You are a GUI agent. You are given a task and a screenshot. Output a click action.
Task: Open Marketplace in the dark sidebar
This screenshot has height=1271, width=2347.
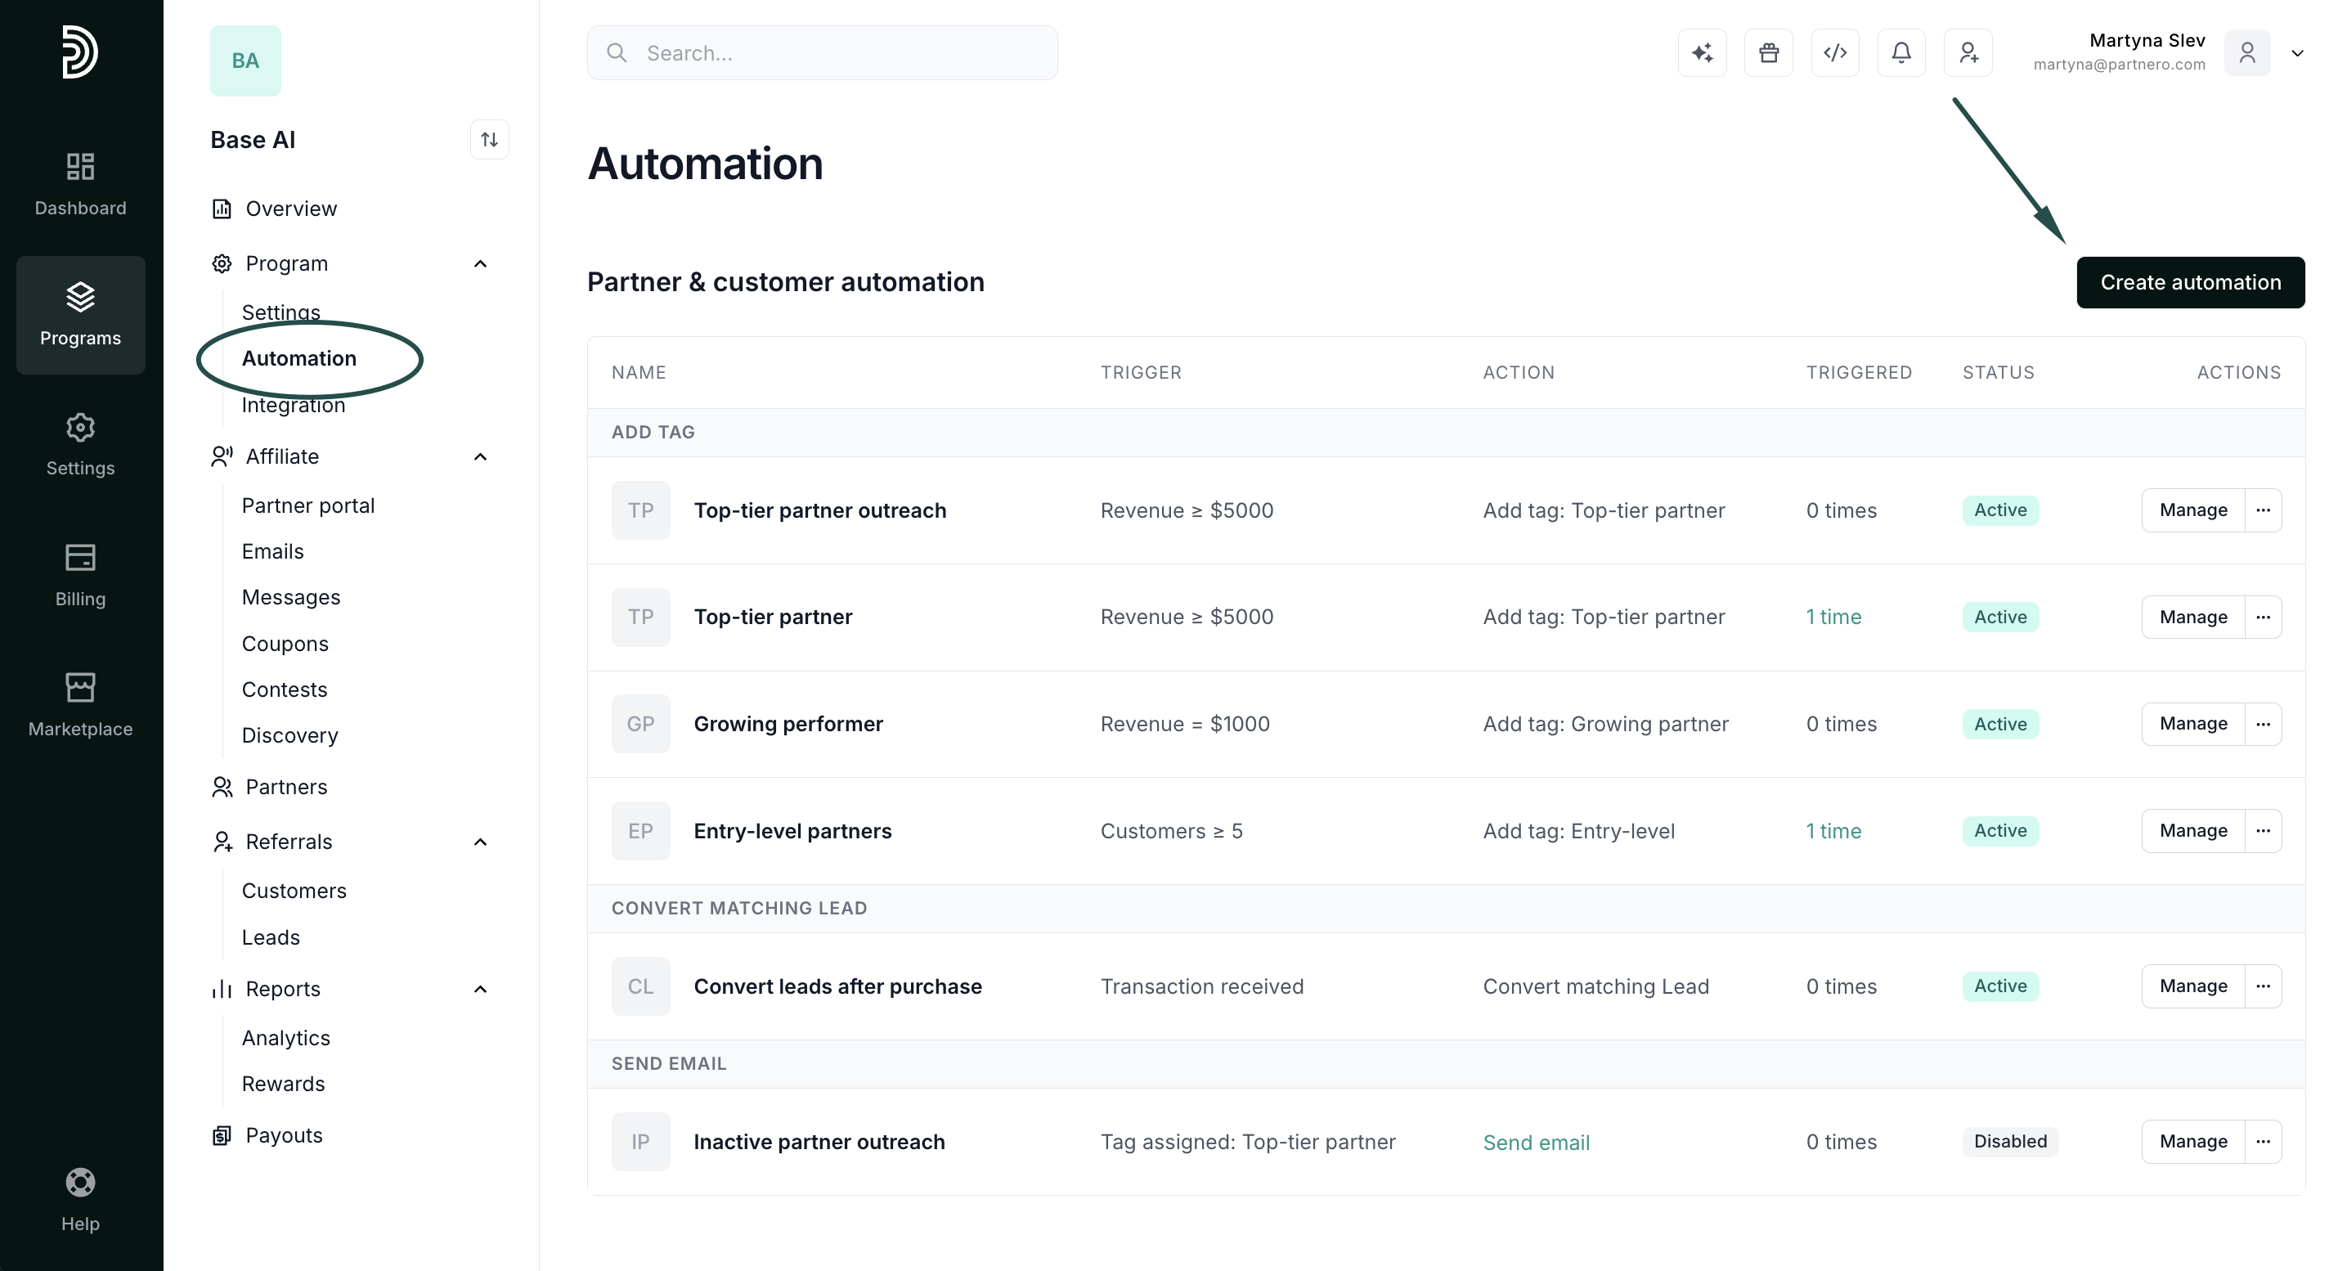[80, 705]
